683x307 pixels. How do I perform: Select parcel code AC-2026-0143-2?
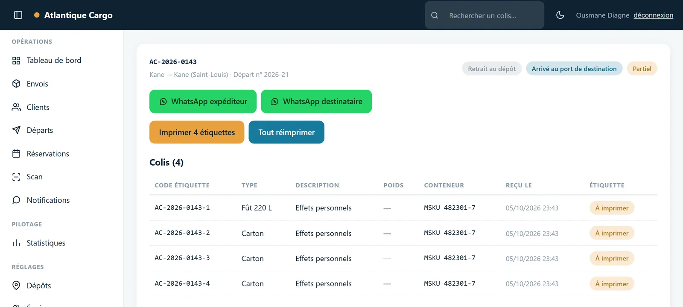tap(182, 233)
